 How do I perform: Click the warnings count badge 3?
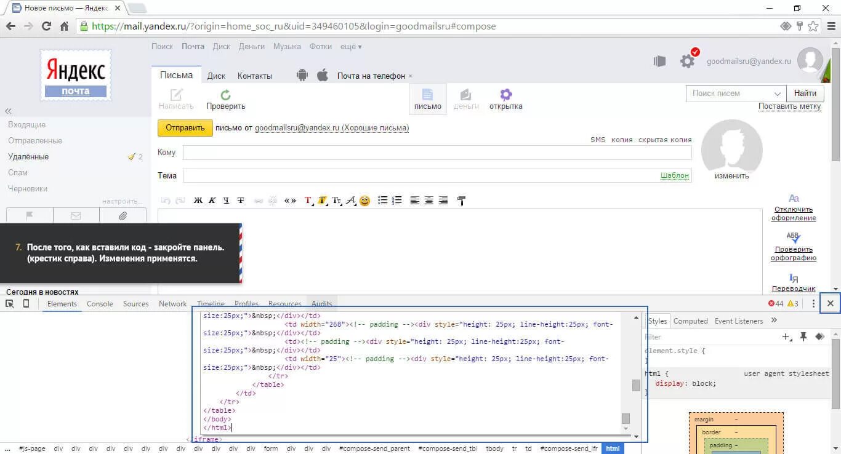(x=792, y=304)
